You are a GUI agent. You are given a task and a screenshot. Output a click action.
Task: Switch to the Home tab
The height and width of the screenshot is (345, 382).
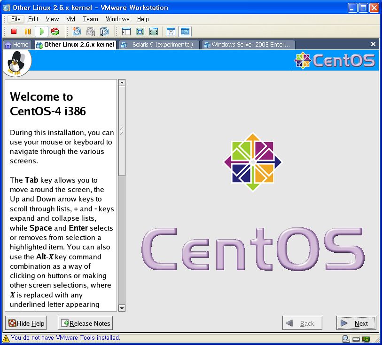17,45
